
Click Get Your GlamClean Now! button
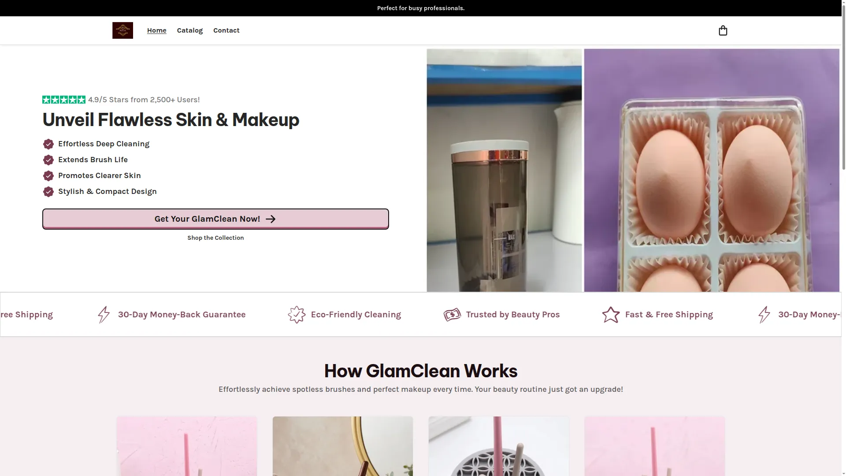click(x=215, y=219)
